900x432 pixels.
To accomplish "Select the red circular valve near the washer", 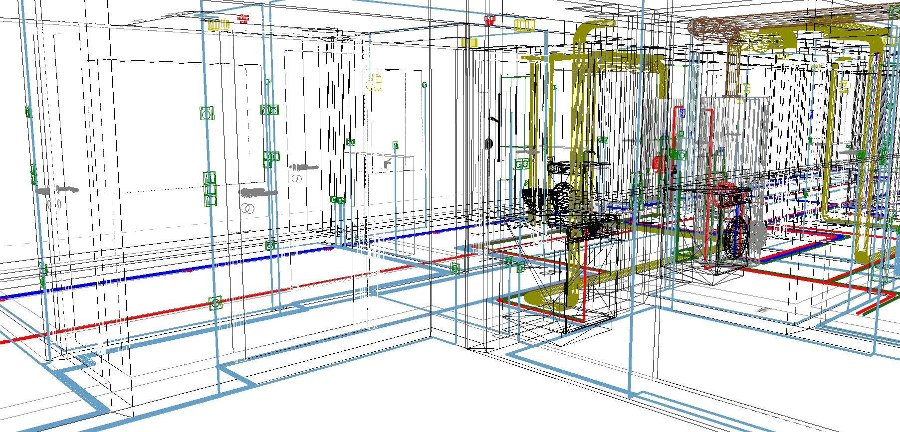I will click(x=658, y=163).
